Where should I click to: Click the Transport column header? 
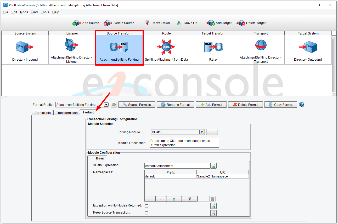[261, 33]
